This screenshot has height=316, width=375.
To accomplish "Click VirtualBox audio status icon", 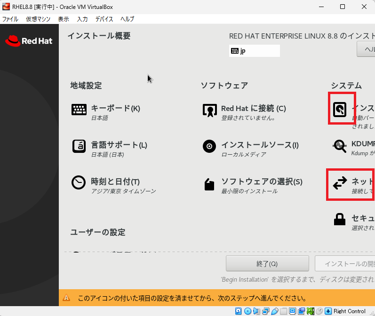I will [x=256, y=311].
